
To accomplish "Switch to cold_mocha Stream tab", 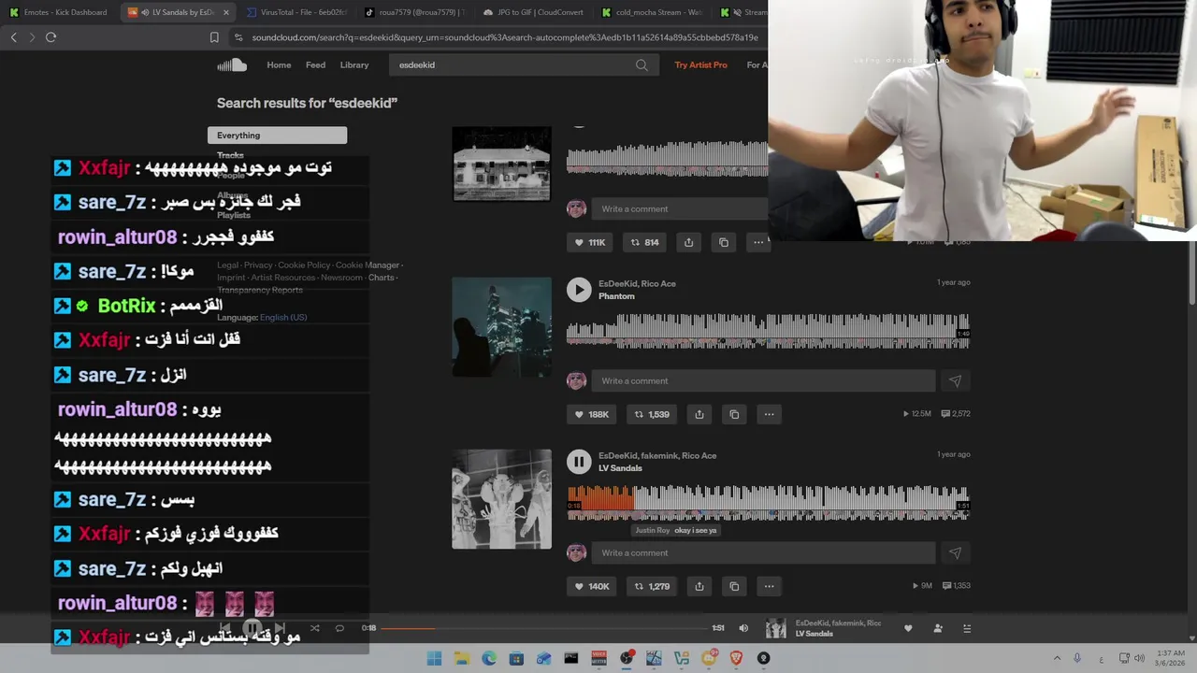I will (x=653, y=12).
